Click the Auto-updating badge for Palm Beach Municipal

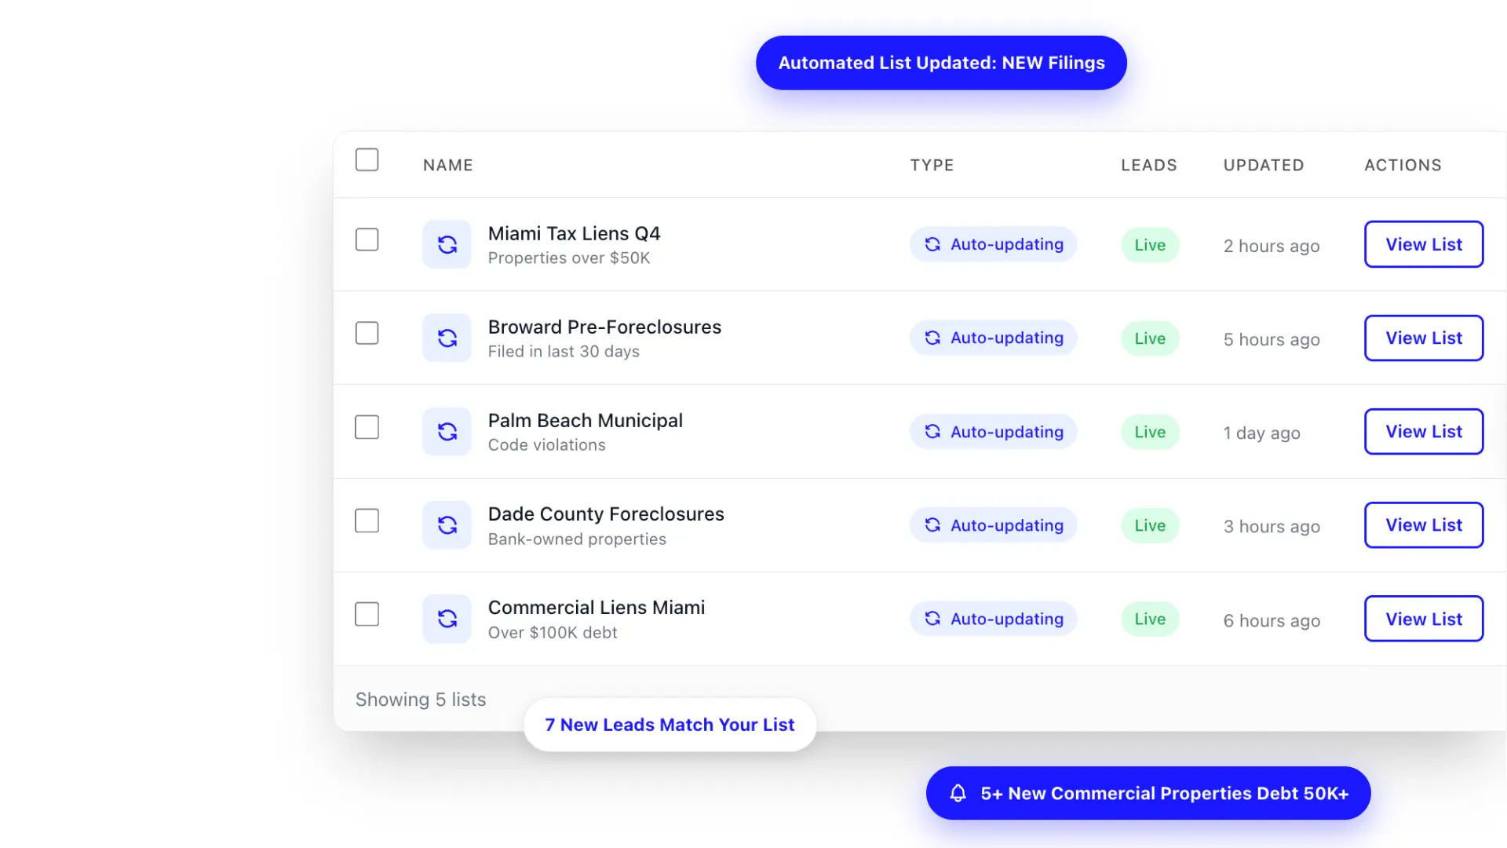[993, 431]
